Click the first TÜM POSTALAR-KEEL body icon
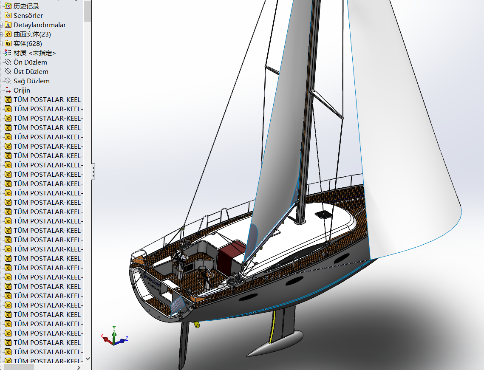 (x=8, y=99)
